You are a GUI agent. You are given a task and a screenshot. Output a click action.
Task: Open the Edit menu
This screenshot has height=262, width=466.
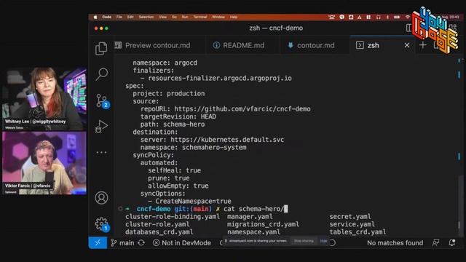[130, 17]
